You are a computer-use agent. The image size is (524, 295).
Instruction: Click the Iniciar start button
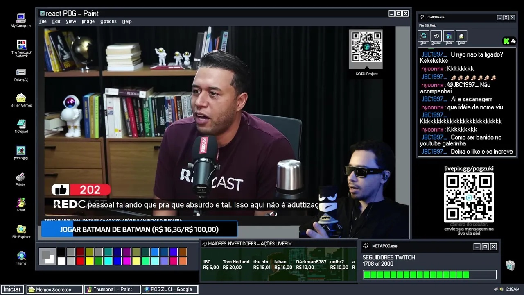coord(12,289)
